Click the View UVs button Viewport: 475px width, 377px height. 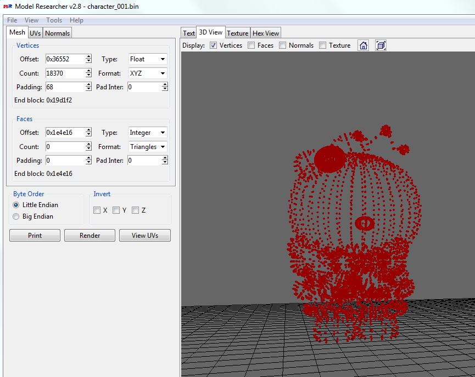tap(145, 236)
